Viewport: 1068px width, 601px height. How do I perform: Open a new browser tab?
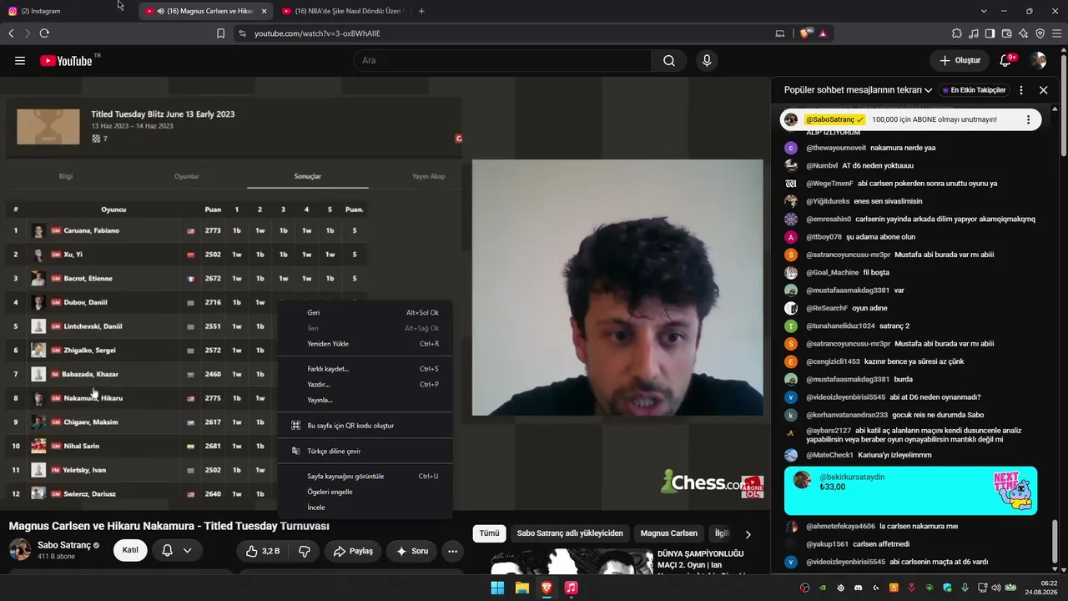[x=421, y=11]
